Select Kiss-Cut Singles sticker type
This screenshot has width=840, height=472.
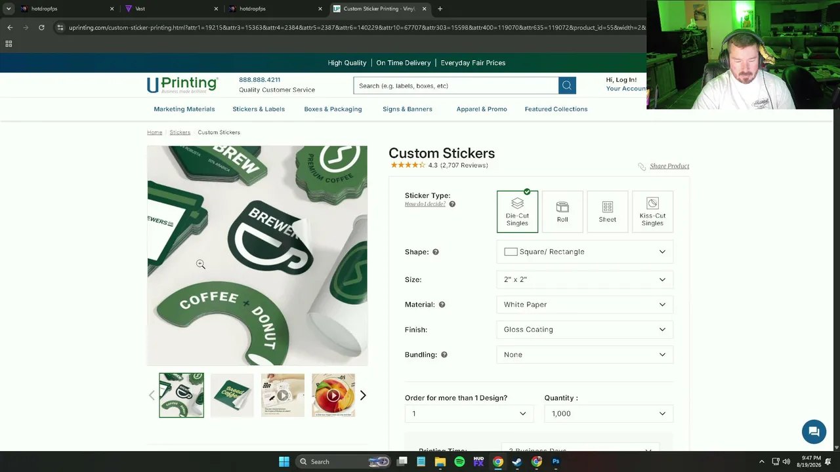coord(652,212)
